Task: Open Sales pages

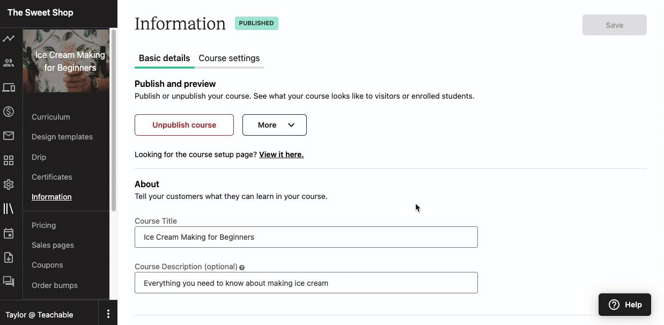Action: (53, 245)
